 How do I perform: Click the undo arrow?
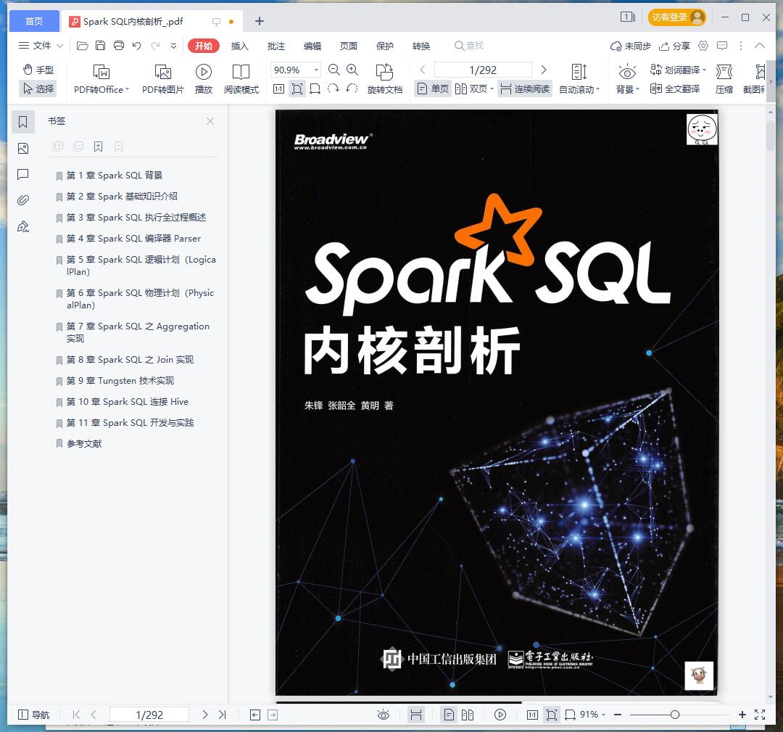(137, 46)
